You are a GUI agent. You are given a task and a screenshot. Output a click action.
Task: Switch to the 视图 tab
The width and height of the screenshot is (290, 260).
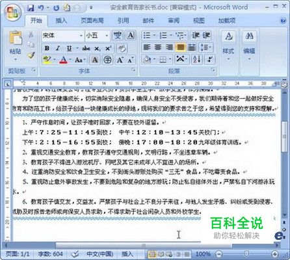[x=199, y=21]
